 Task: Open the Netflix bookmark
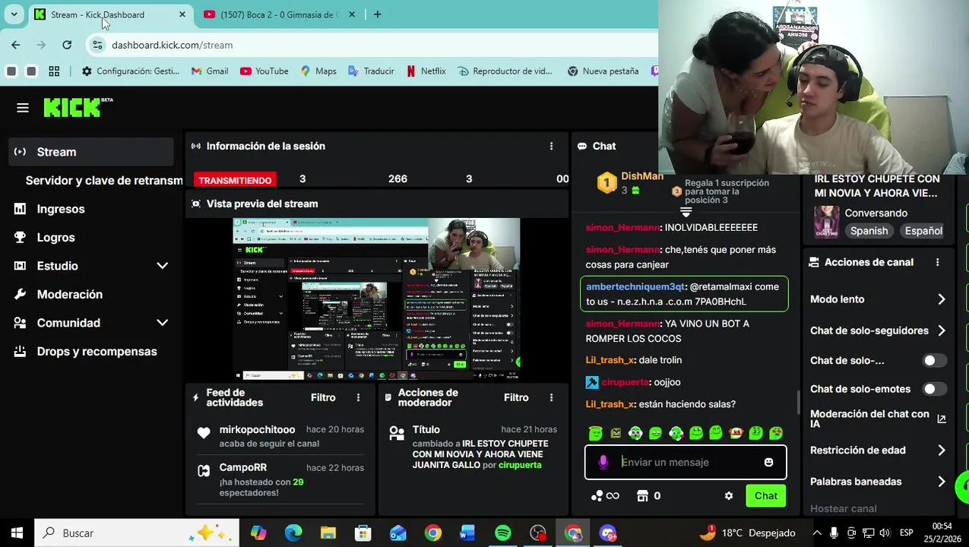[426, 71]
